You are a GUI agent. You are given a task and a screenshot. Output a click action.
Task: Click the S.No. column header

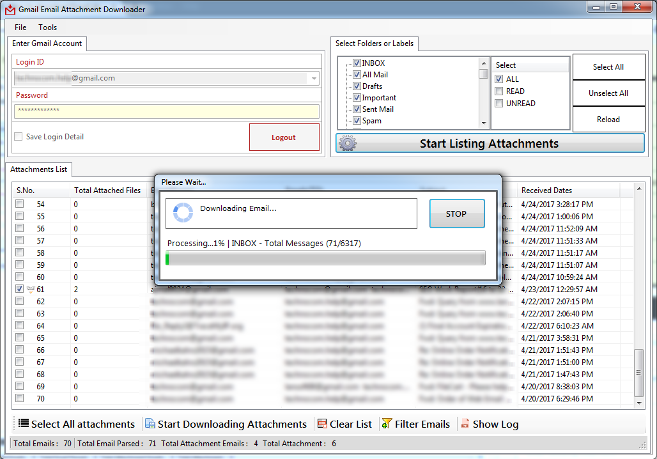coord(41,191)
